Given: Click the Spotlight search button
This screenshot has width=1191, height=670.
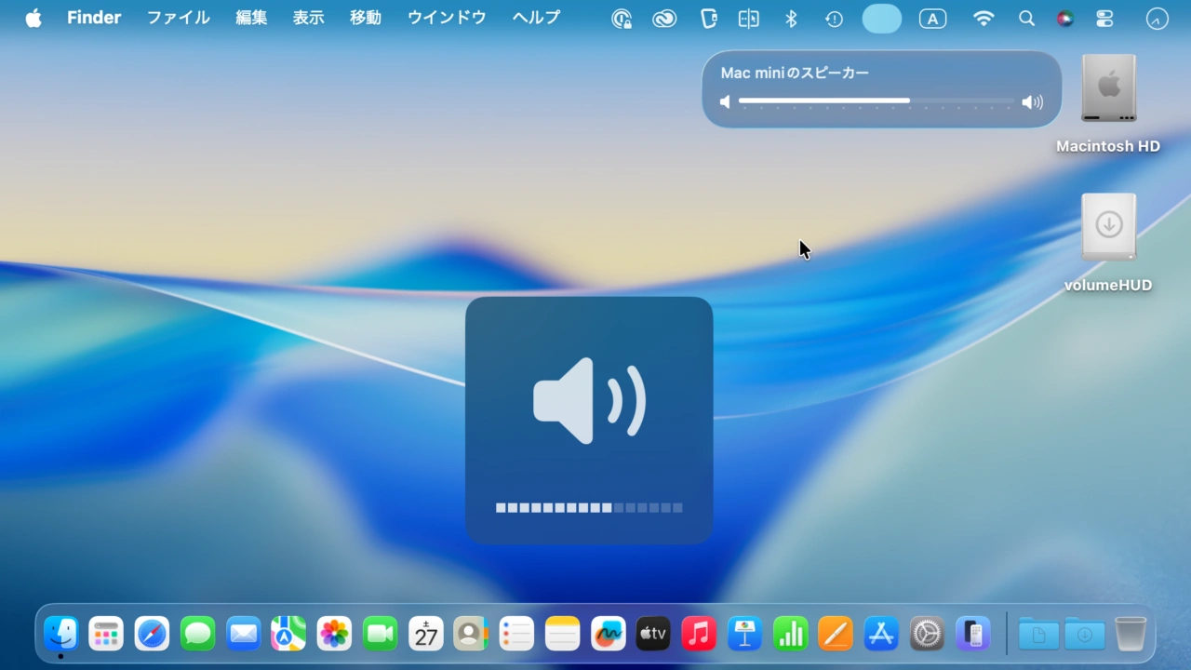Looking at the screenshot, I should point(1026,19).
